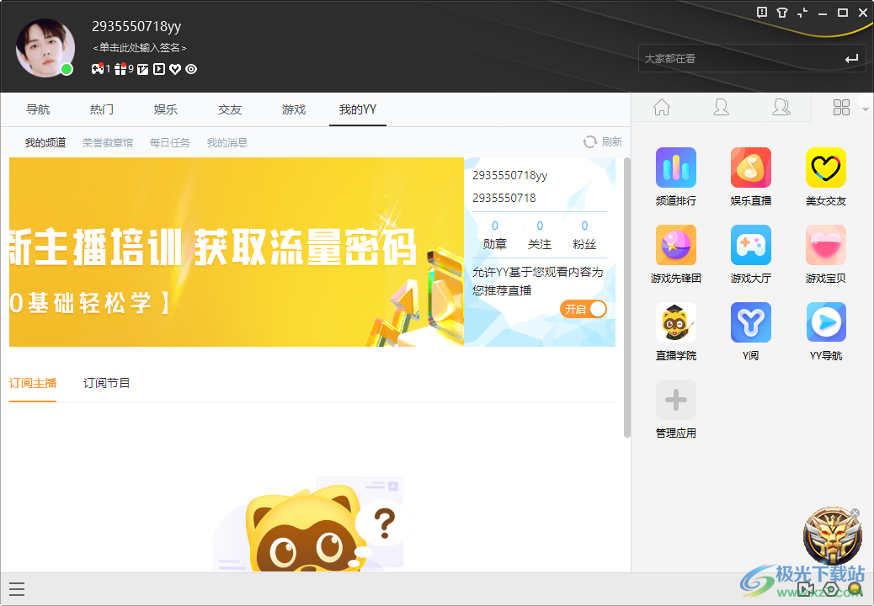Viewport: 874px width, 606px height.
Task: Open the 导航 tab
Action: [x=38, y=109]
